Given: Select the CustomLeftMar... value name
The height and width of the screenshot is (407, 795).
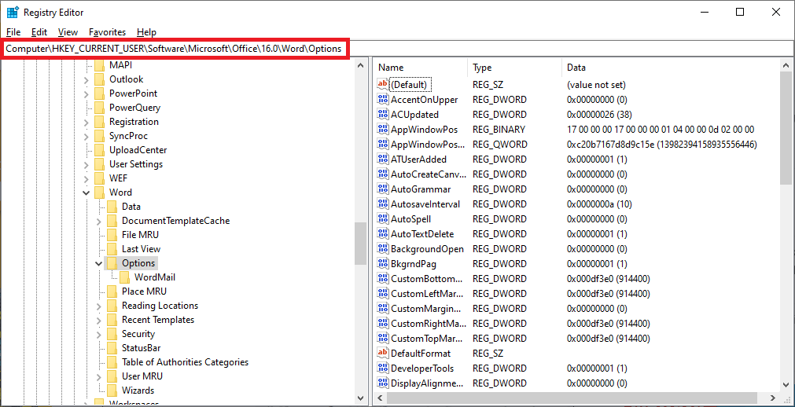Looking at the screenshot, I should 428,294.
